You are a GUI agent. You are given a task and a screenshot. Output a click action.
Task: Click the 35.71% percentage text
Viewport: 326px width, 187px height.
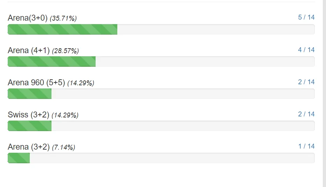coord(63,19)
